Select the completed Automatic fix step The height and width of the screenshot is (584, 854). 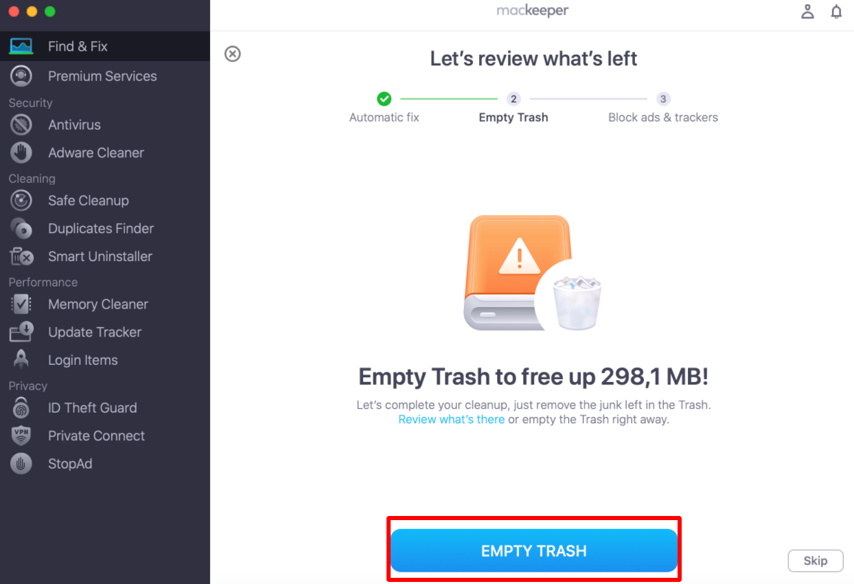pos(384,108)
